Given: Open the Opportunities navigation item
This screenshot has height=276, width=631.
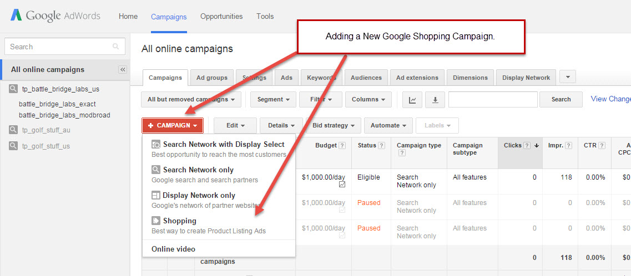Looking at the screenshot, I should pos(222,17).
